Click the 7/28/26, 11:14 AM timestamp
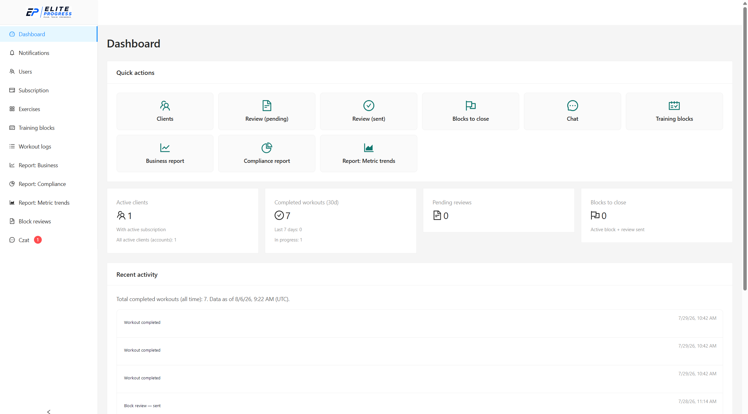This screenshot has width=748, height=414. 697,401
